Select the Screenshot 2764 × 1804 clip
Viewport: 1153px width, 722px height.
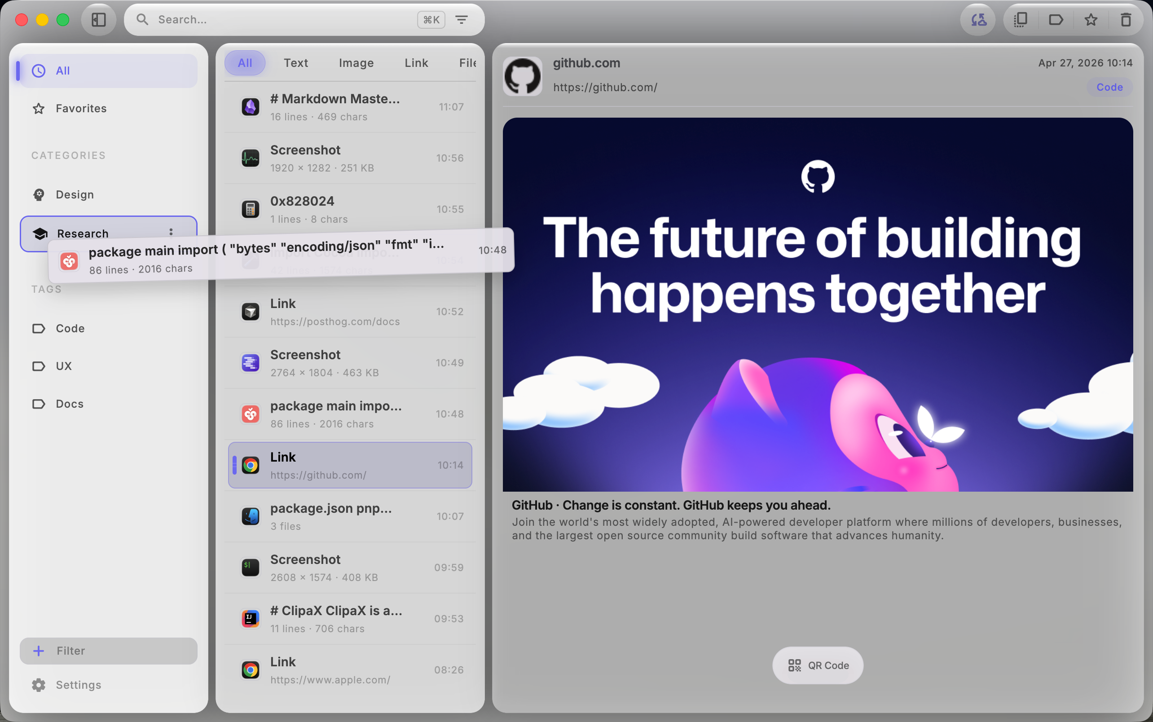click(x=350, y=363)
